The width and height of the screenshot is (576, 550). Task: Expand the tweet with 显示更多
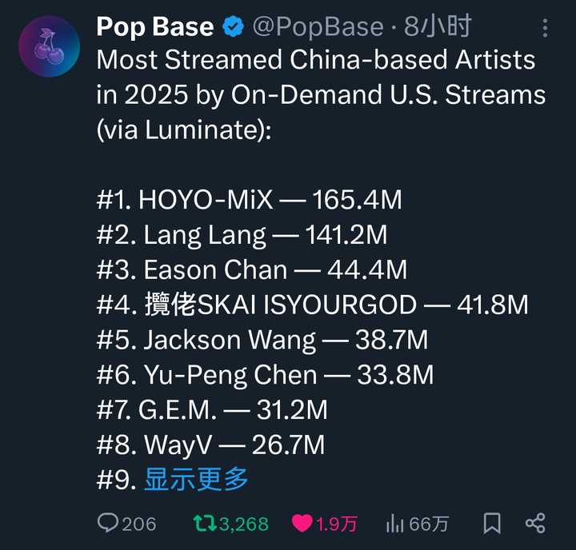[x=196, y=479]
